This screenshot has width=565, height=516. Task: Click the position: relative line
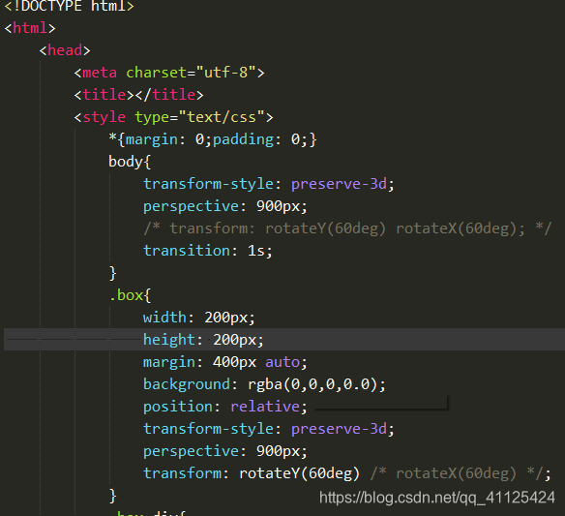225,407
